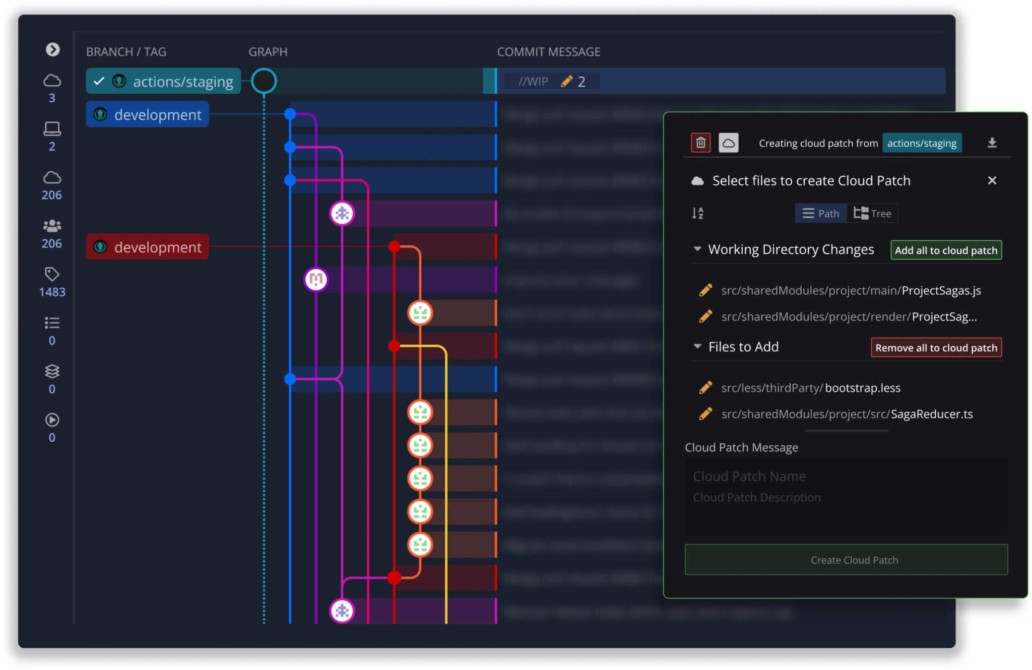
Task: Select the red development branch label
Action: click(x=147, y=247)
